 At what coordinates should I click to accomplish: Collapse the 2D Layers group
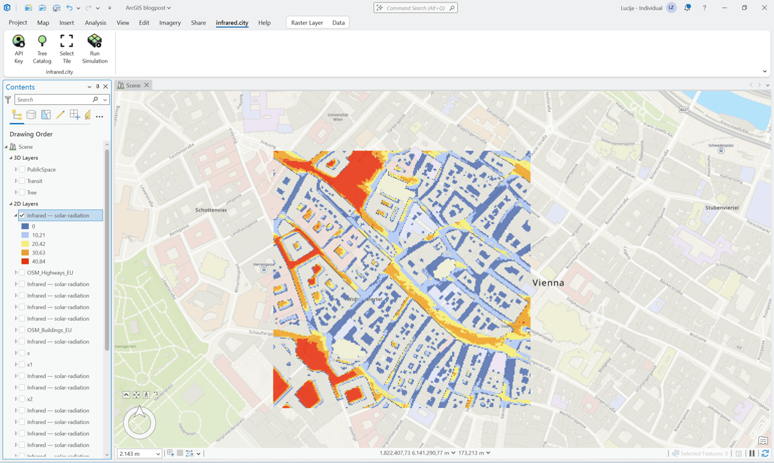[x=11, y=204]
